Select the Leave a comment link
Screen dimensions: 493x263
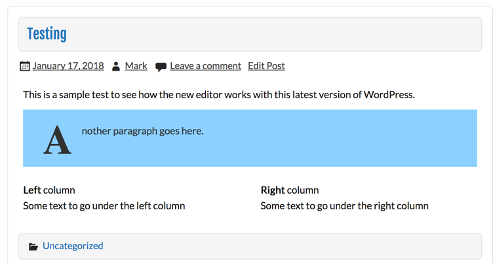(206, 66)
